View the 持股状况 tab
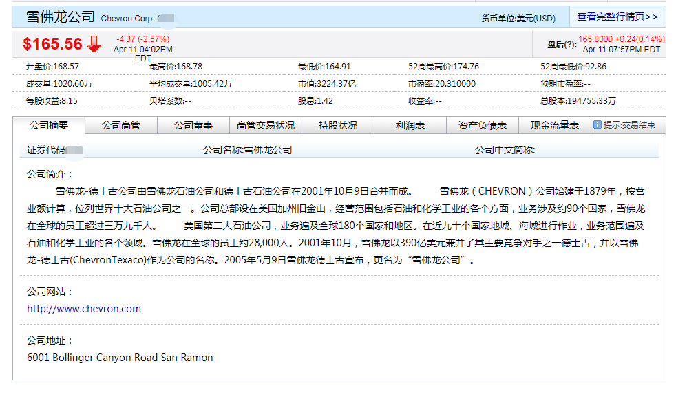Viewport: 687px width, 414px height. pyautogui.click(x=338, y=126)
